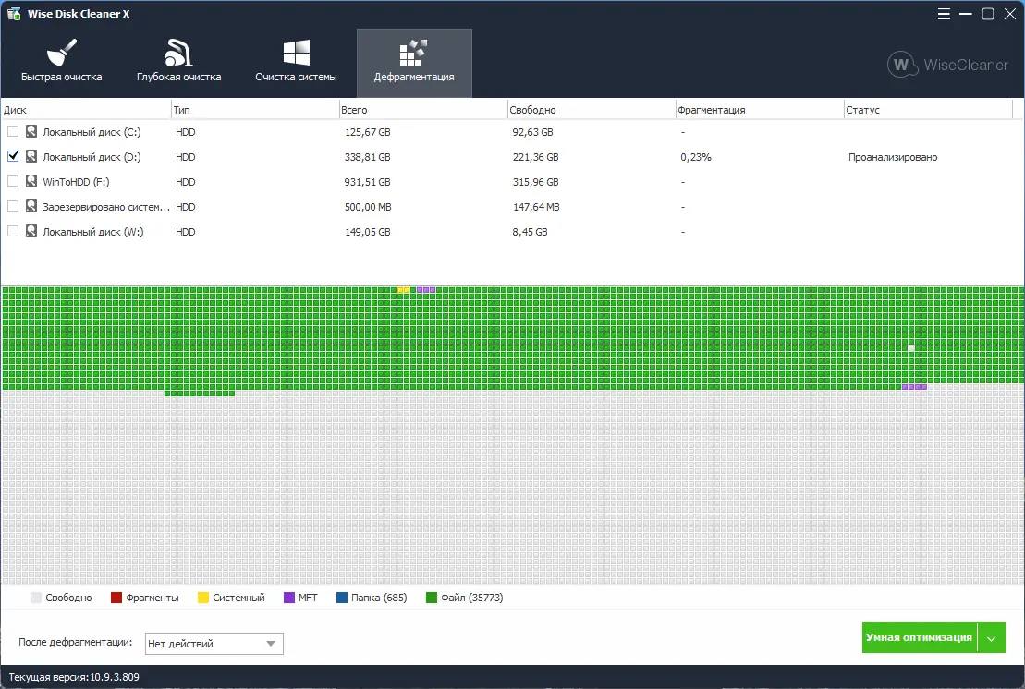
Task: Click the WiseCleaner logo
Action: [x=948, y=65]
